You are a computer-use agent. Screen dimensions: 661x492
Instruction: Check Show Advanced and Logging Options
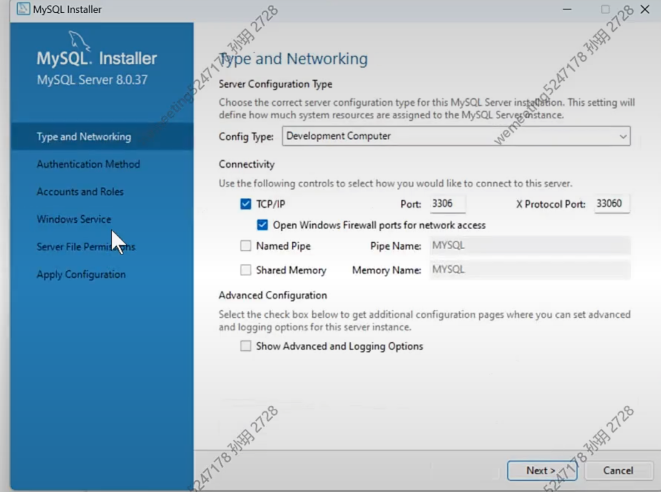click(x=246, y=346)
